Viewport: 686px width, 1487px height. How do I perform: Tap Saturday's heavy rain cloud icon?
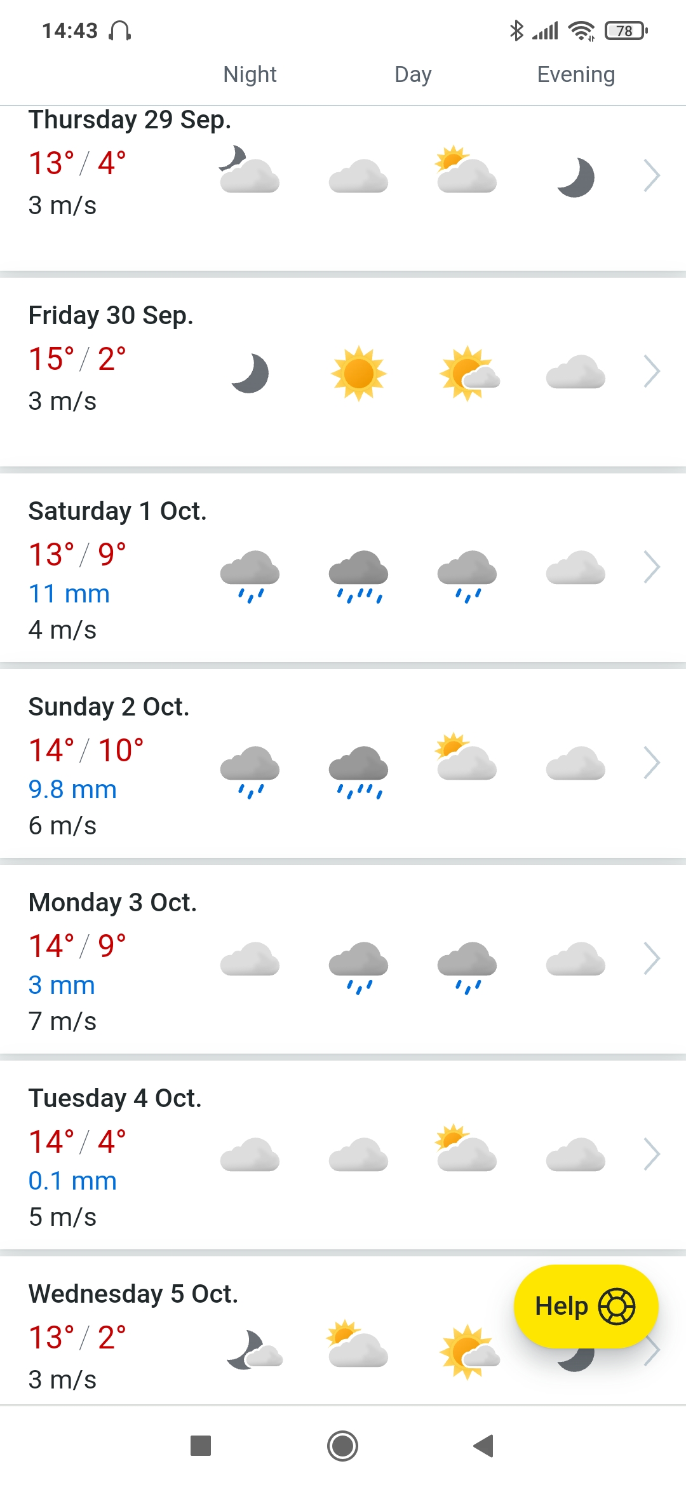(359, 575)
